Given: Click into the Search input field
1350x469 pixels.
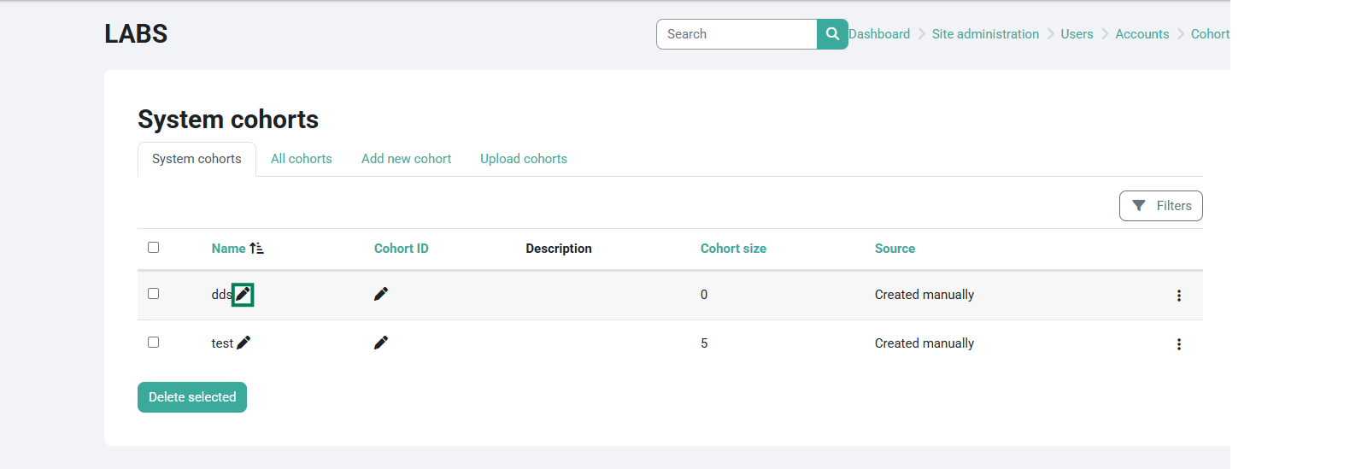Looking at the screenshot, I should [x=737, y=34].
